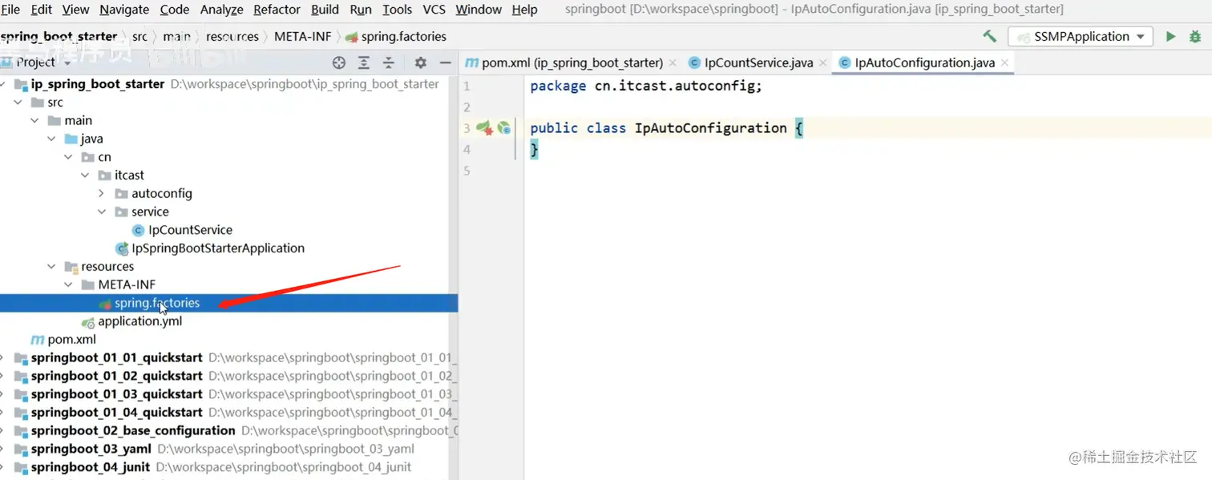Collapse the main folder arrow
This screenshot has height=480, width=1212.
coord(34,120)
